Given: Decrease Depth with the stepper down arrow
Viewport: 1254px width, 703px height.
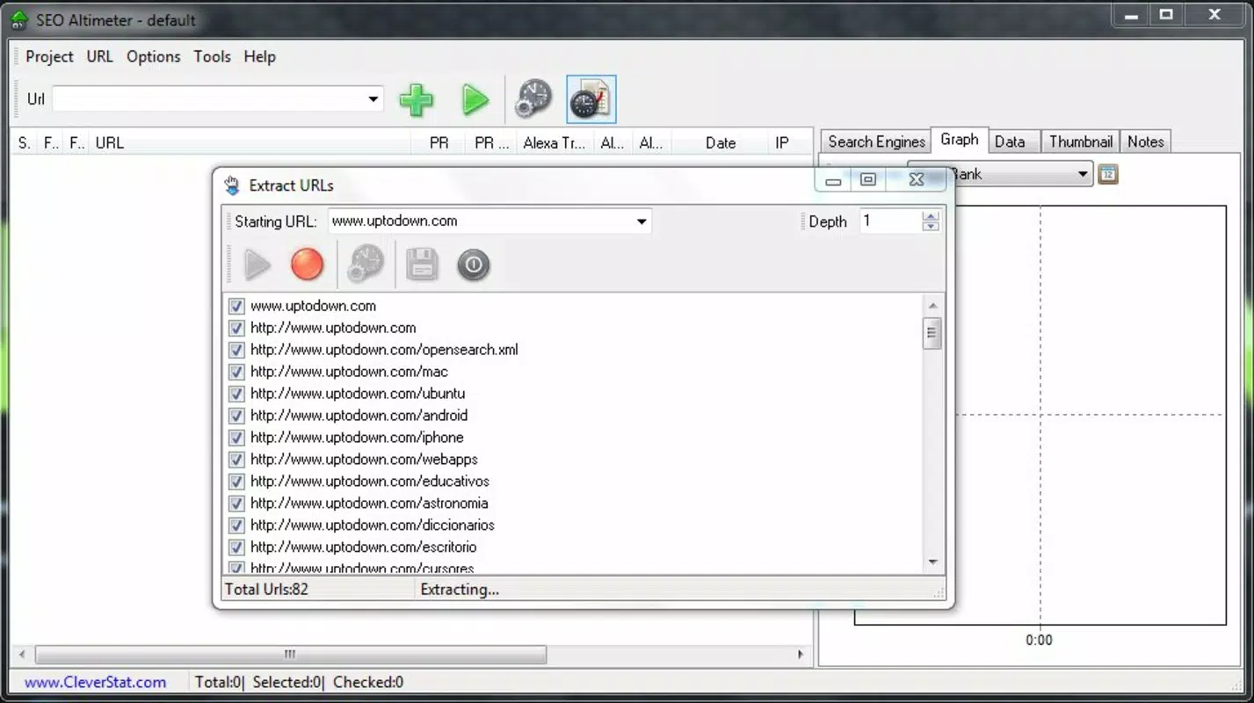Looking at the screenshot, I should 931,227.
